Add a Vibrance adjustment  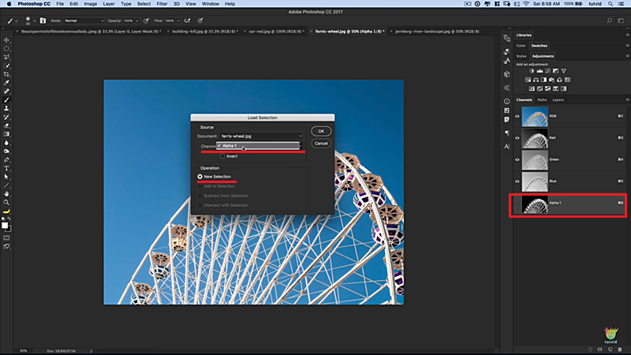click(x=564, y=71)
